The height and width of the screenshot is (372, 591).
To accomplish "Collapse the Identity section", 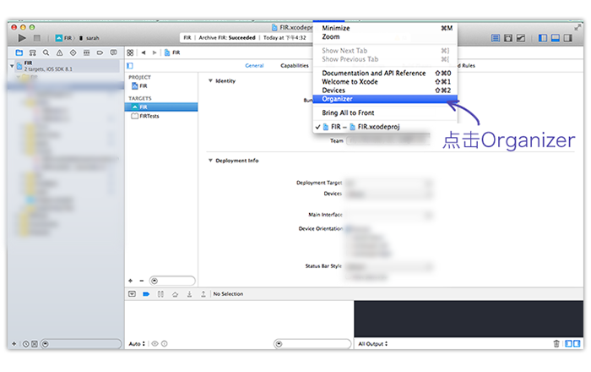I will pos(210,80).
